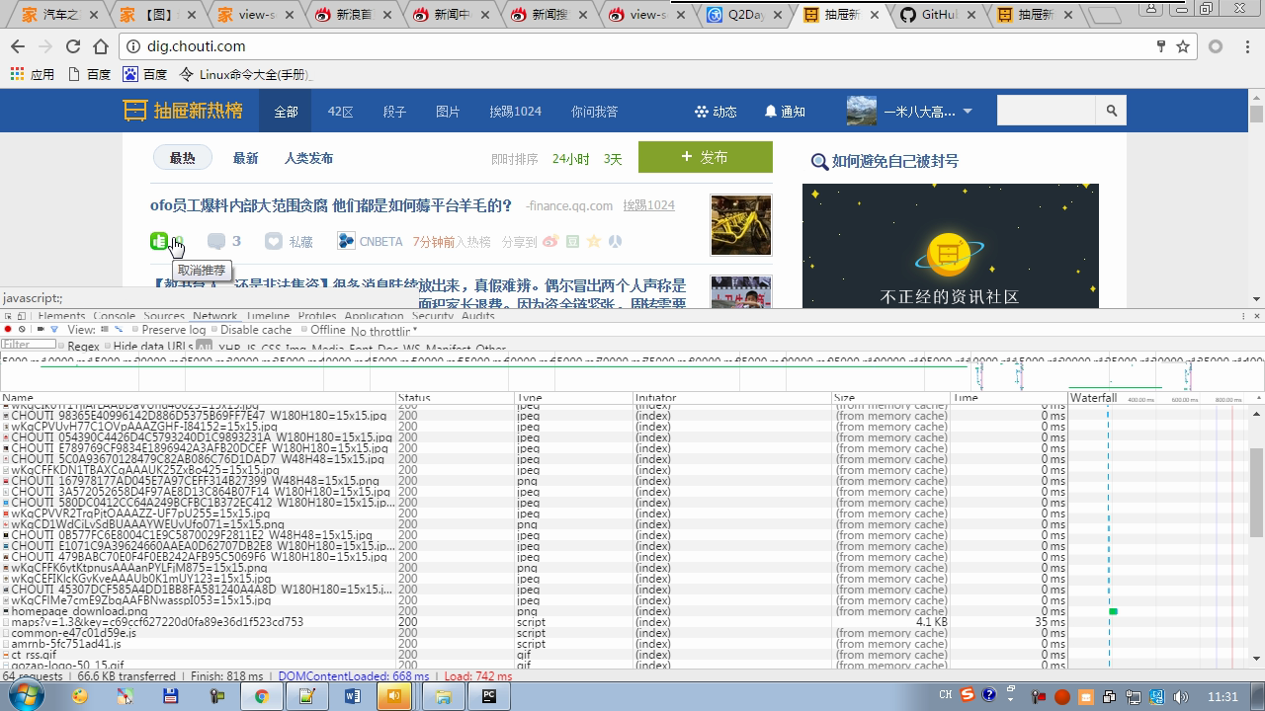Select the 段子 navigation item

tap(394, 112)
